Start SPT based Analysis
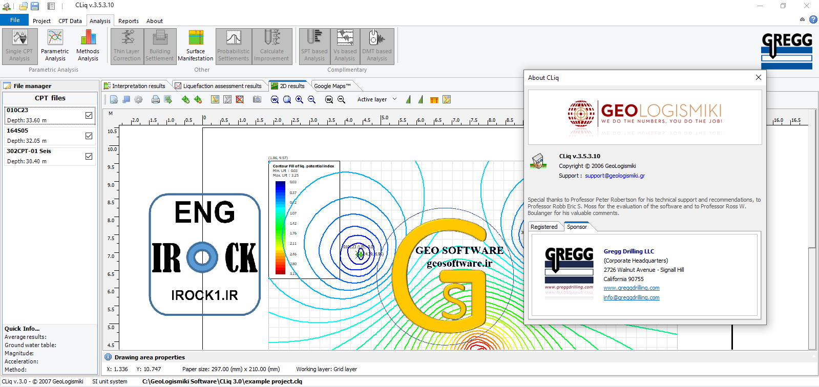Viewport: 819px width, 387px height. coord(314,46)
